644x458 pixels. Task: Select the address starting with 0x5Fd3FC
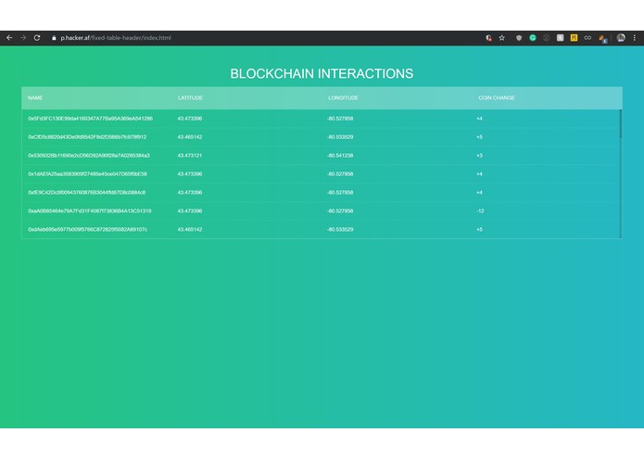pos(91,119)
